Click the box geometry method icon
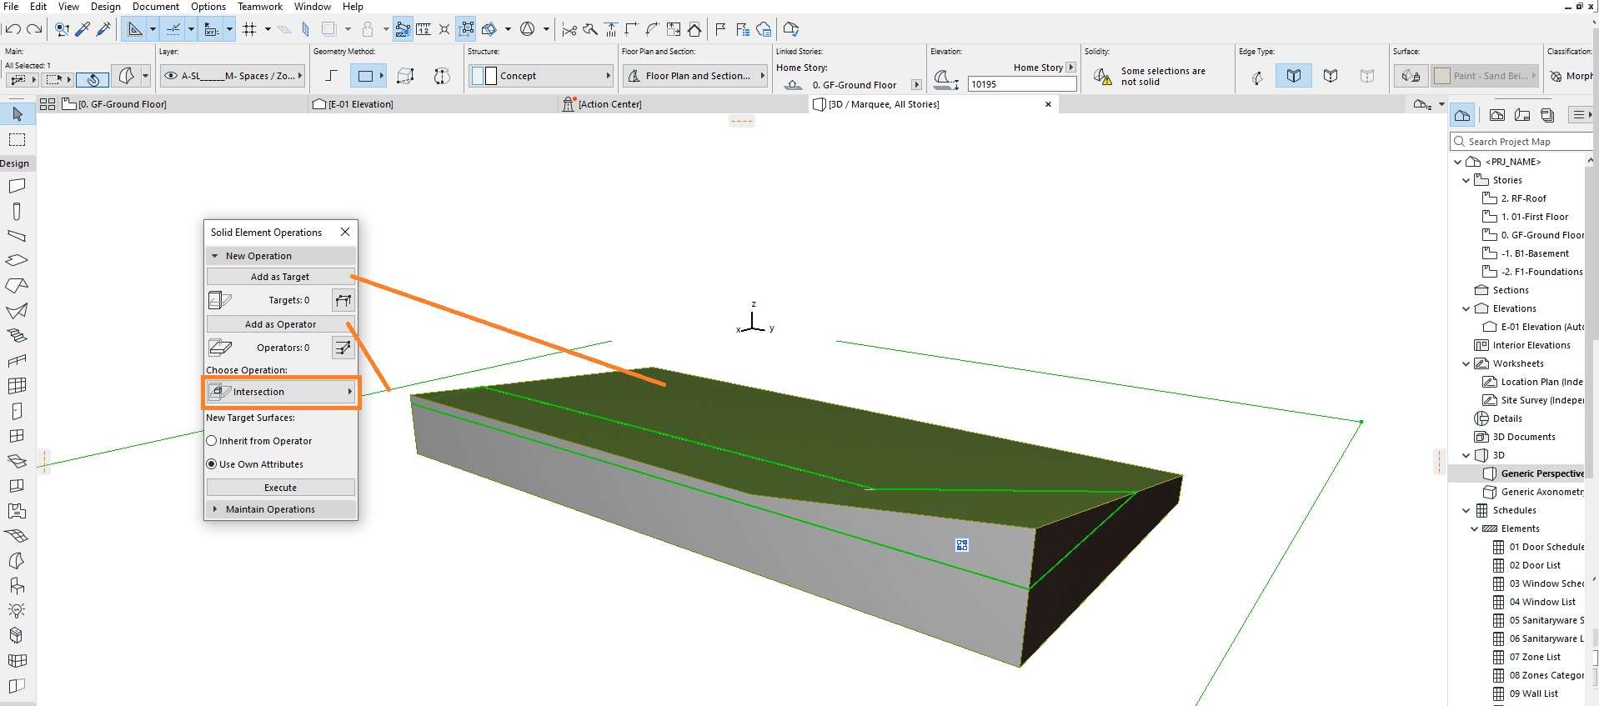Screen dimensions: 1599x706 (x=405, y=76)
